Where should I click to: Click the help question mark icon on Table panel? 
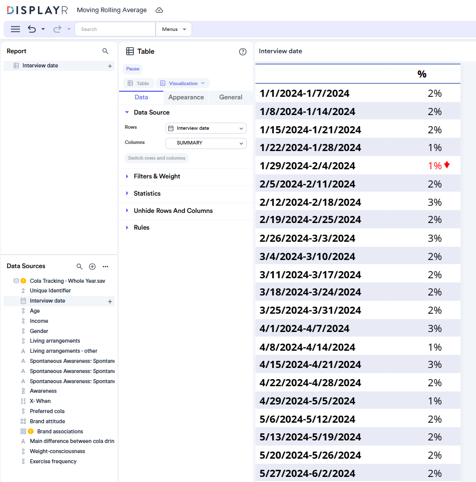coord(243,52)
